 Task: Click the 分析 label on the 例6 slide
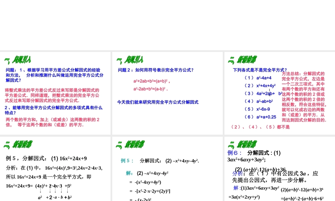pos(236,174)
